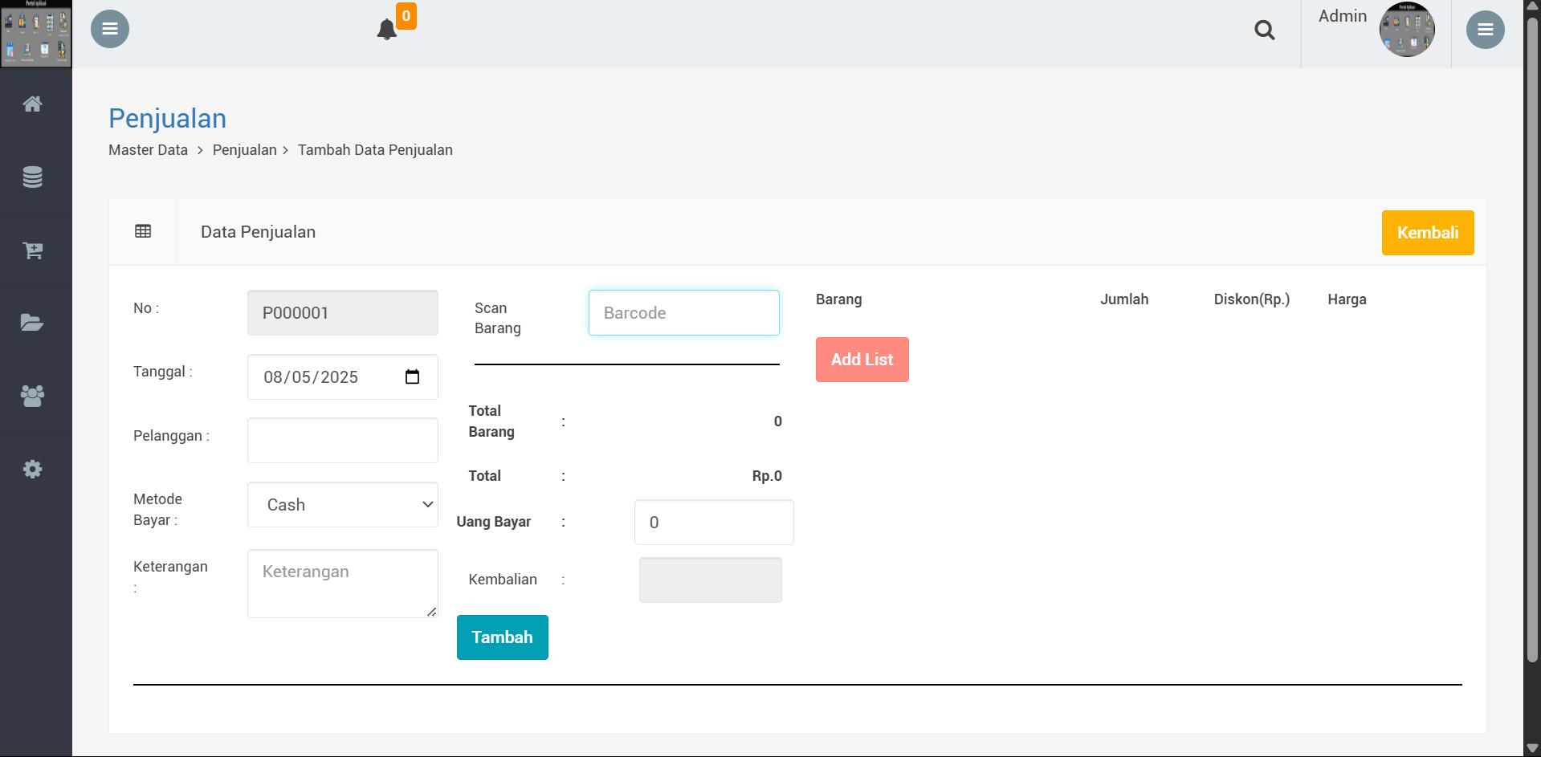
Task: Click the search magnifier icon
Action: (x=1265, y=31)
